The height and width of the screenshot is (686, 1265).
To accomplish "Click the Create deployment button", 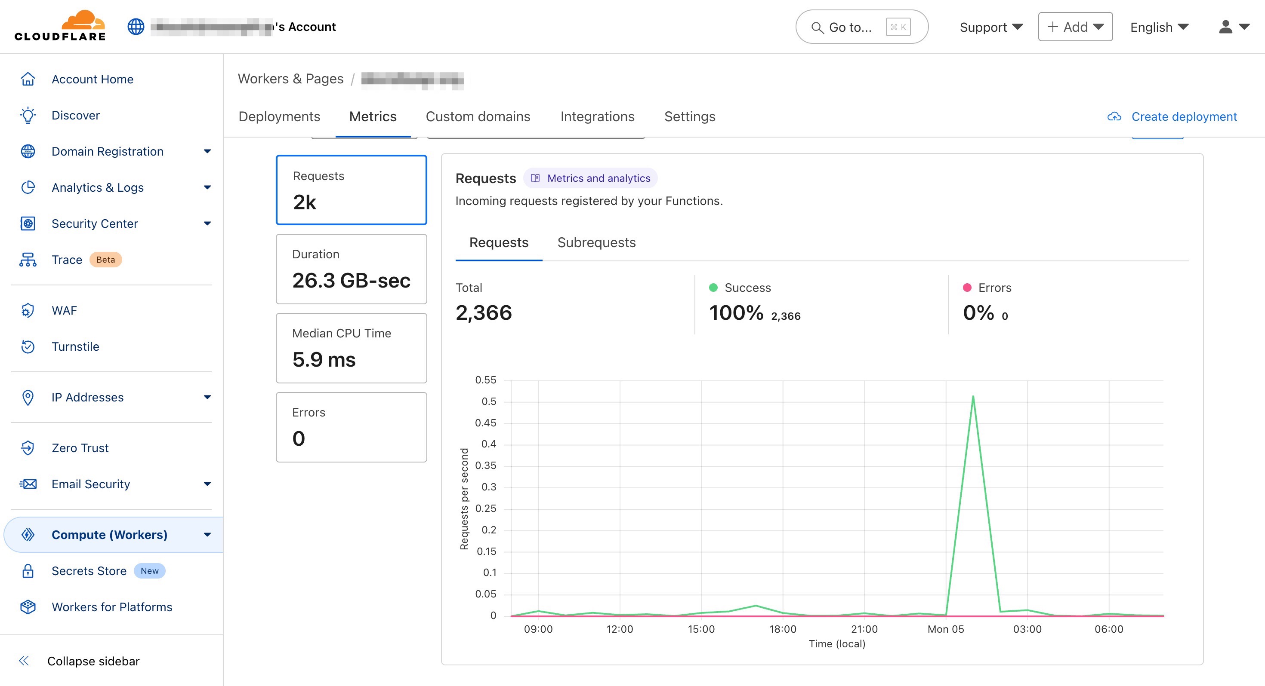I will click(1184, 116).
